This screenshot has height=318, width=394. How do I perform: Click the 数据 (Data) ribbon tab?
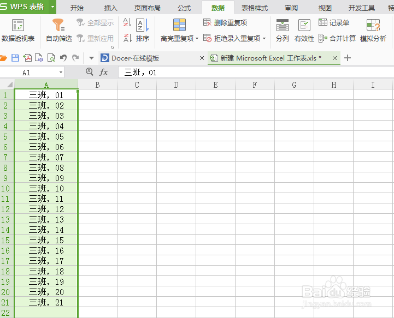point(218,8)
